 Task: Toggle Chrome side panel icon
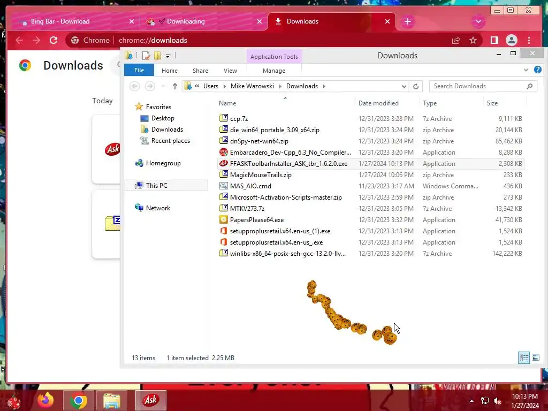coord(494,41)
